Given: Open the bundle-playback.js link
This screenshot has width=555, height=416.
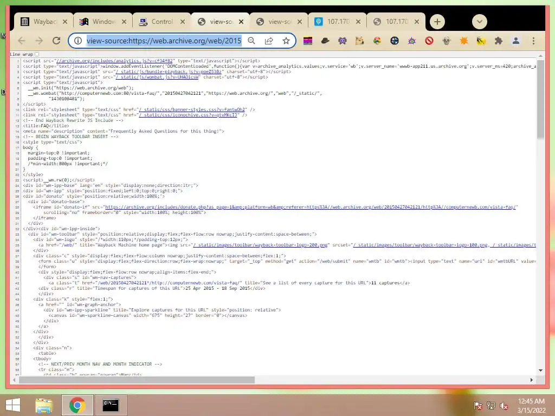Looking at the screenshot, I should coord(170,71).
